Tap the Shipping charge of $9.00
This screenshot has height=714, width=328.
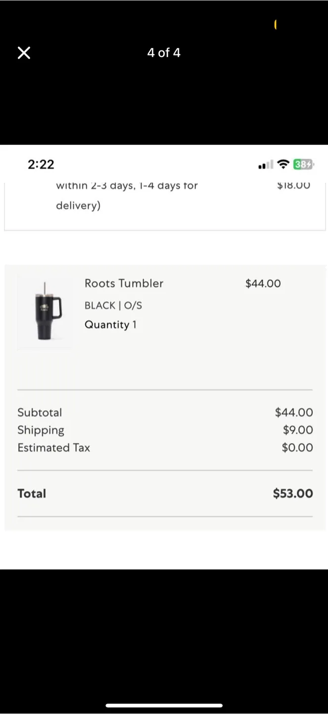[x=298, y=430]
